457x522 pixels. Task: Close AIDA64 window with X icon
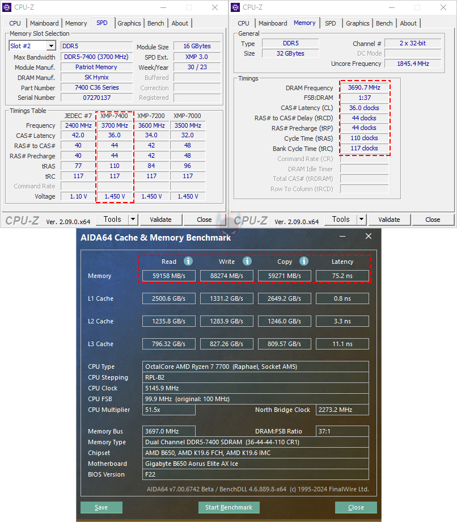pos(369,236)
